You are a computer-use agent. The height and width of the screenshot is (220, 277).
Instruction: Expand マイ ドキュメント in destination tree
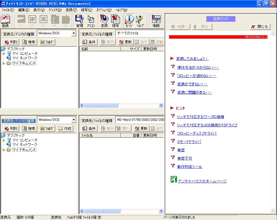[3, 150]
